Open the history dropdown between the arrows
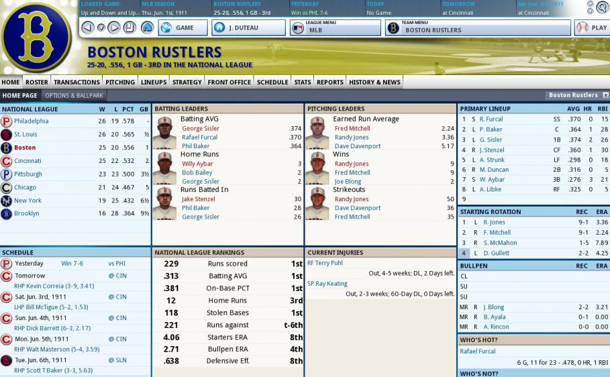 [x=101, y=28]
